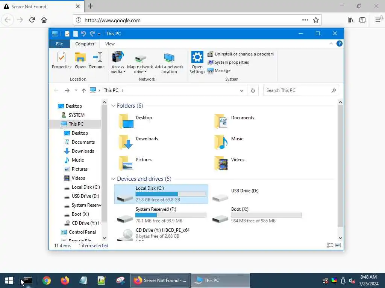Go up one level in Explorer
Viewport: 385px width, 288px height.
(84, 91)
